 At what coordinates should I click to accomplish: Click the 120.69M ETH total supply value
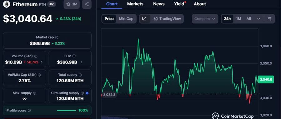70,81
